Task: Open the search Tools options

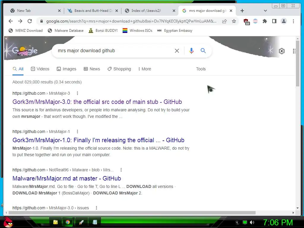Action: click(201, 69)
